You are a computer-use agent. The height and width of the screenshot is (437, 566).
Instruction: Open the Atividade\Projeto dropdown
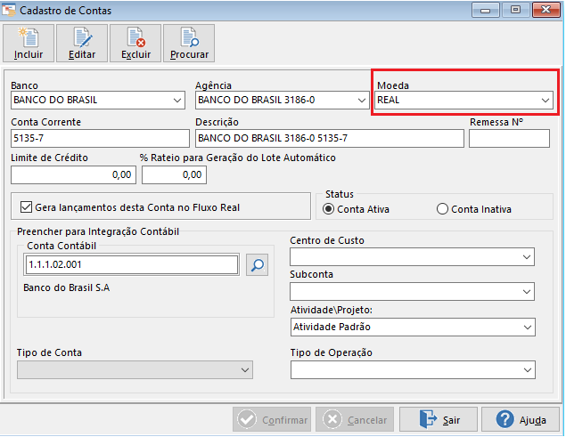[x=413, y=327]
